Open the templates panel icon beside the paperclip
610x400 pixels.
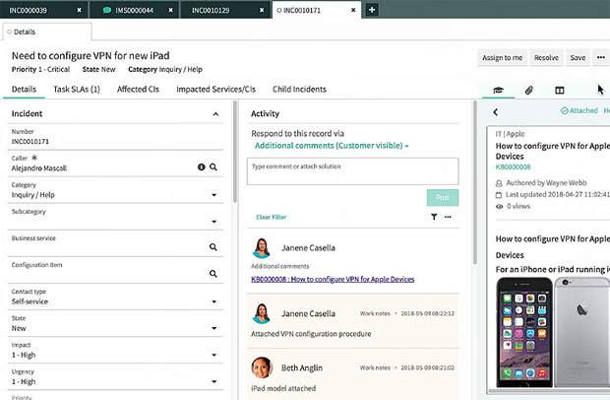pos(559,90)
